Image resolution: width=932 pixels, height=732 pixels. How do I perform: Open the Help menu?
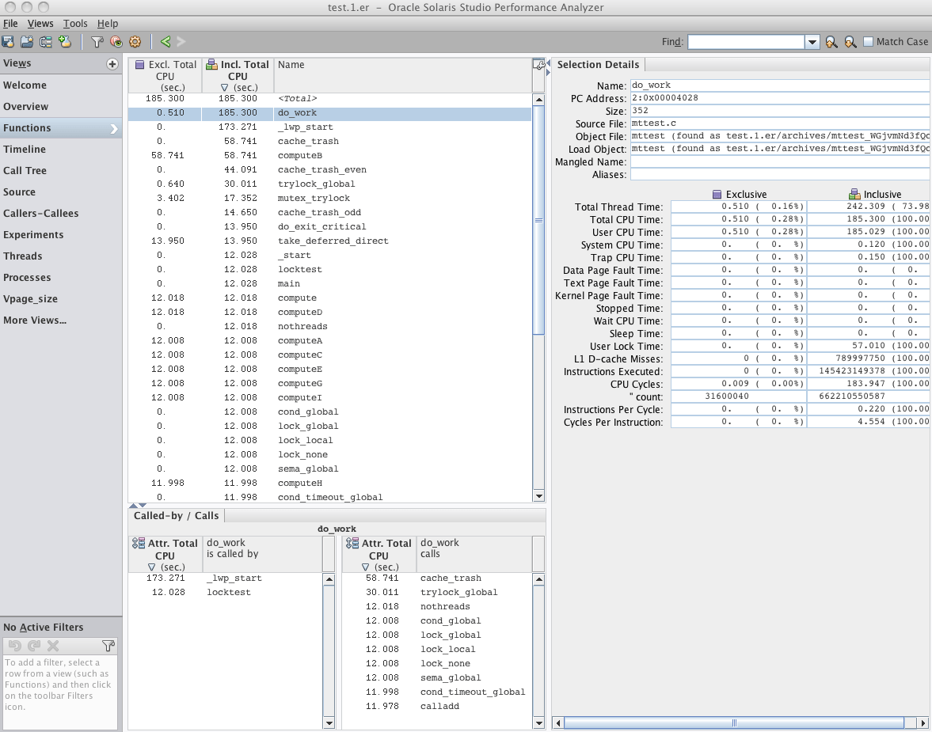[x=108, y=23]
